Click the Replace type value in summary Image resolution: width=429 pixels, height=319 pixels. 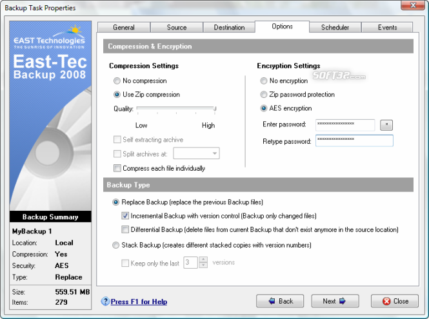pos(68,277)
